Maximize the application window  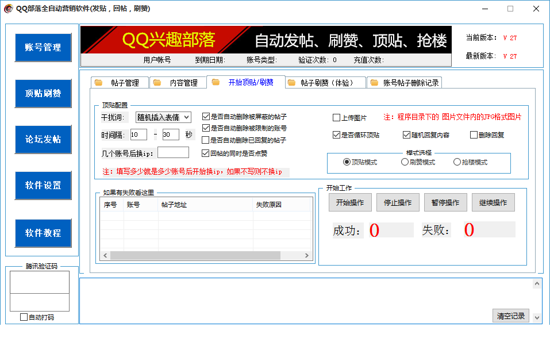(510, 9)
